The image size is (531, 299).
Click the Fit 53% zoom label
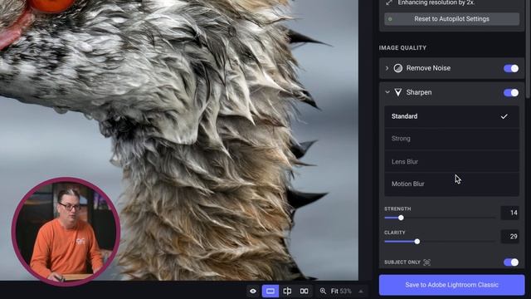[x=341, y=292]
